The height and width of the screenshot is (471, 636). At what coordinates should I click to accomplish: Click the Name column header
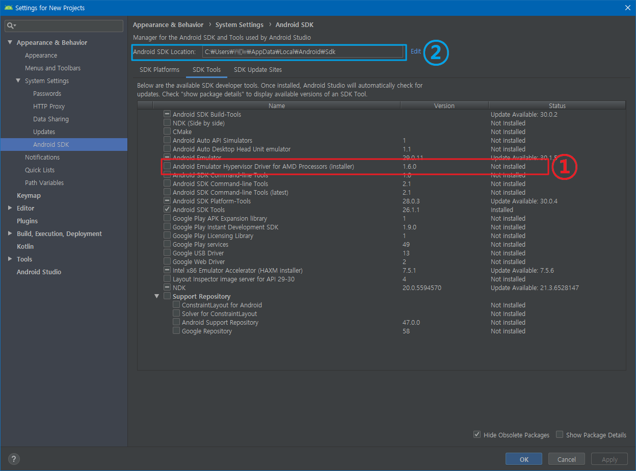(x=277, y=106)
